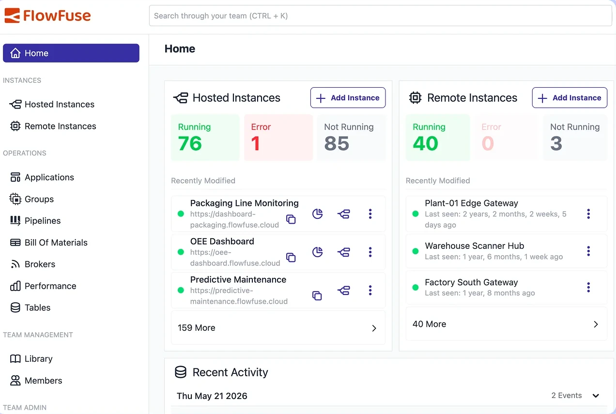Open Members from sidebar
Viewport: 616px width, 414px height.
click(x=44, y=381)
